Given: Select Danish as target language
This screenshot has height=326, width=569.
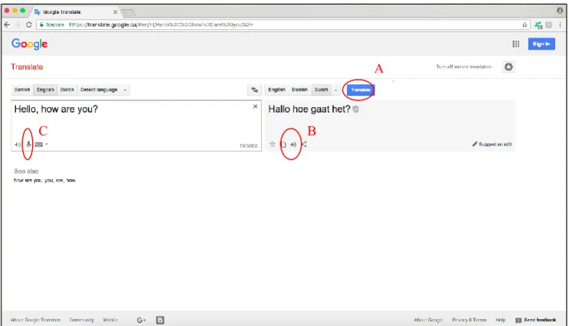Looking at the screenshot, I should (x=299, y=90).
